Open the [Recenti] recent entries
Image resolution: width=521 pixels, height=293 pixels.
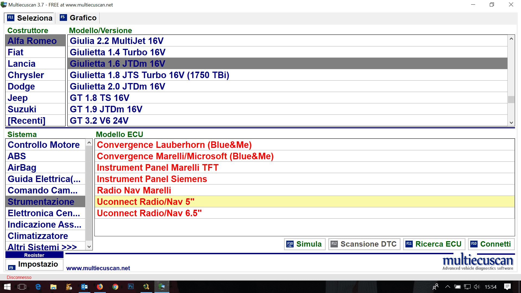pyautogui.click(x=35, y=120)
